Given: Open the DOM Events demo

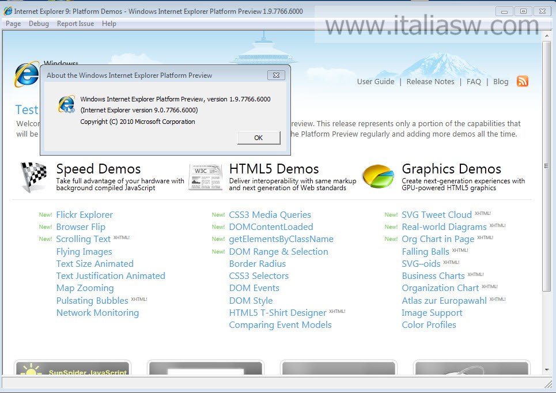Looking at the screenshot, I should click(254, 288).
